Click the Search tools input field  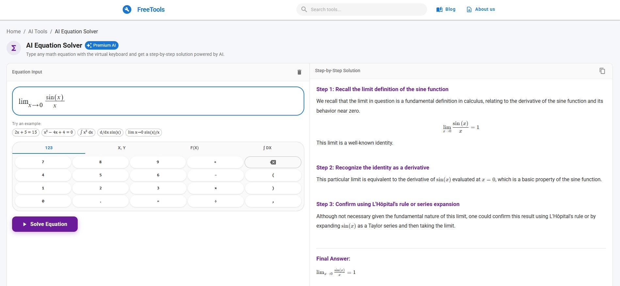pos(366,9)
